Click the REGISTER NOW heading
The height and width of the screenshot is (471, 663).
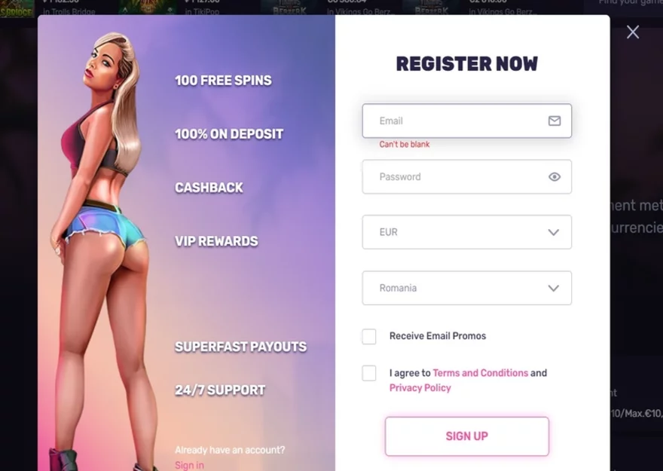coord(467,64)
